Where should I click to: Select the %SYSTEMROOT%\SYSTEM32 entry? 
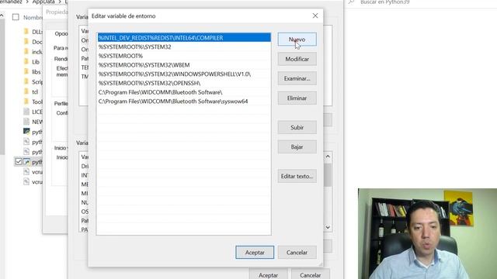184,46
